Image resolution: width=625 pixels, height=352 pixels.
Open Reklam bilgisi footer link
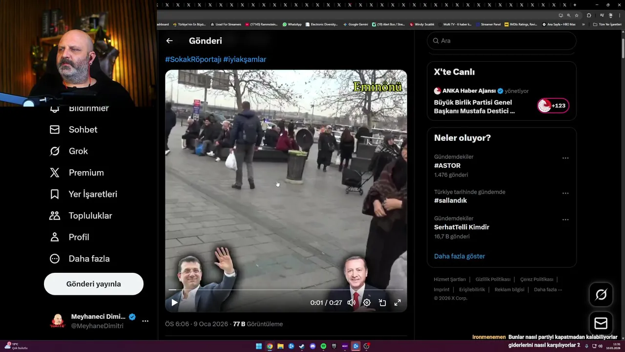(x=509, y=289)
